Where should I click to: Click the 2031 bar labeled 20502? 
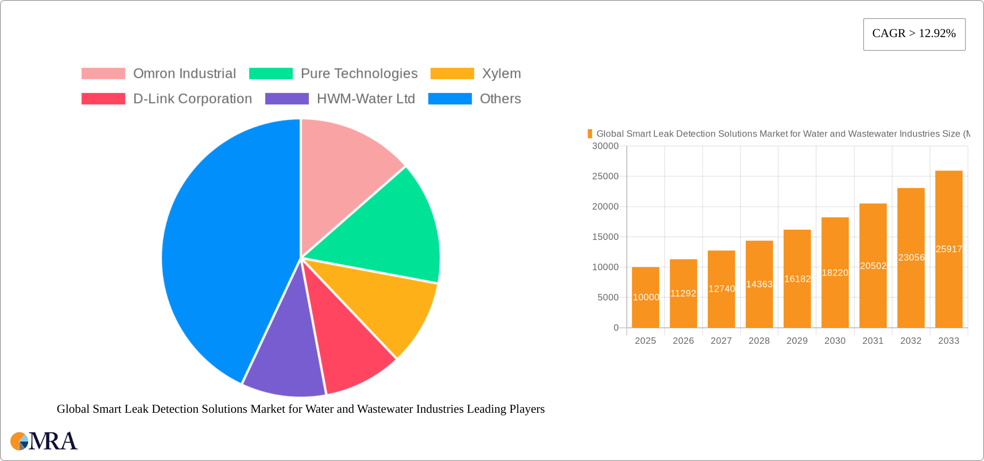pos(873,266)
